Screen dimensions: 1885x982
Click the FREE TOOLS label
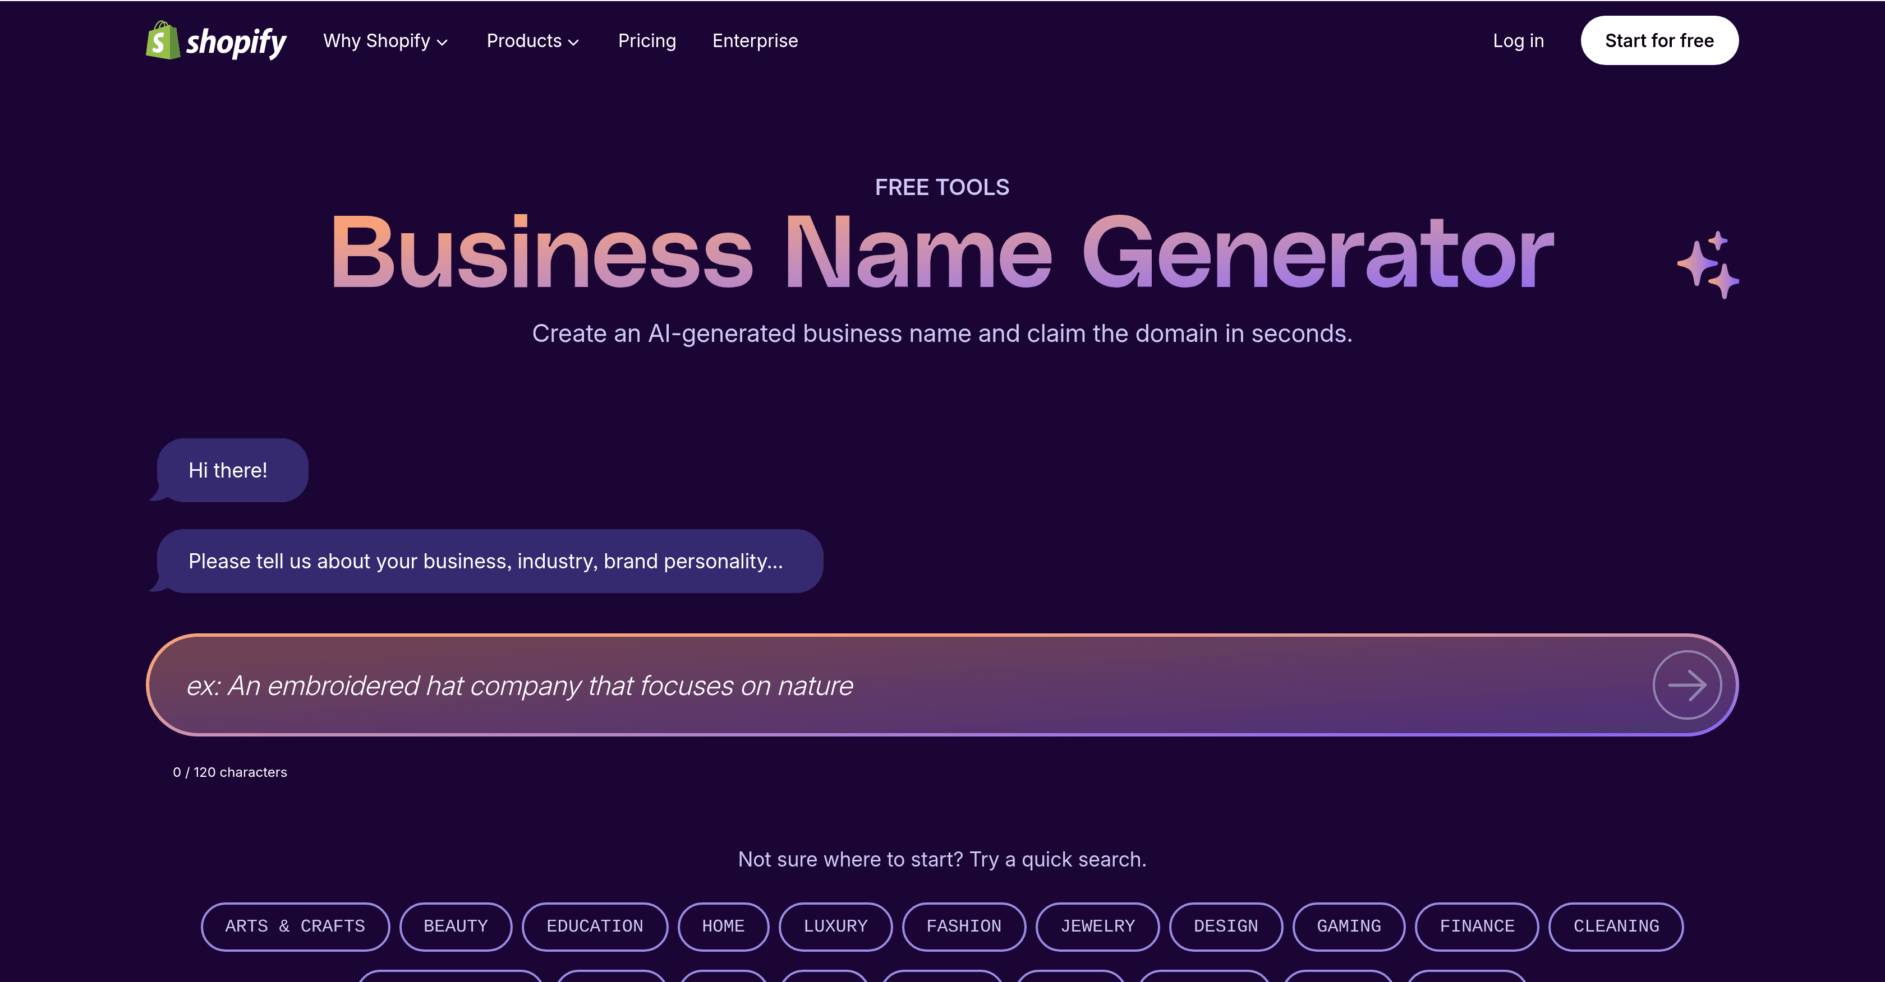coord(942,187)
